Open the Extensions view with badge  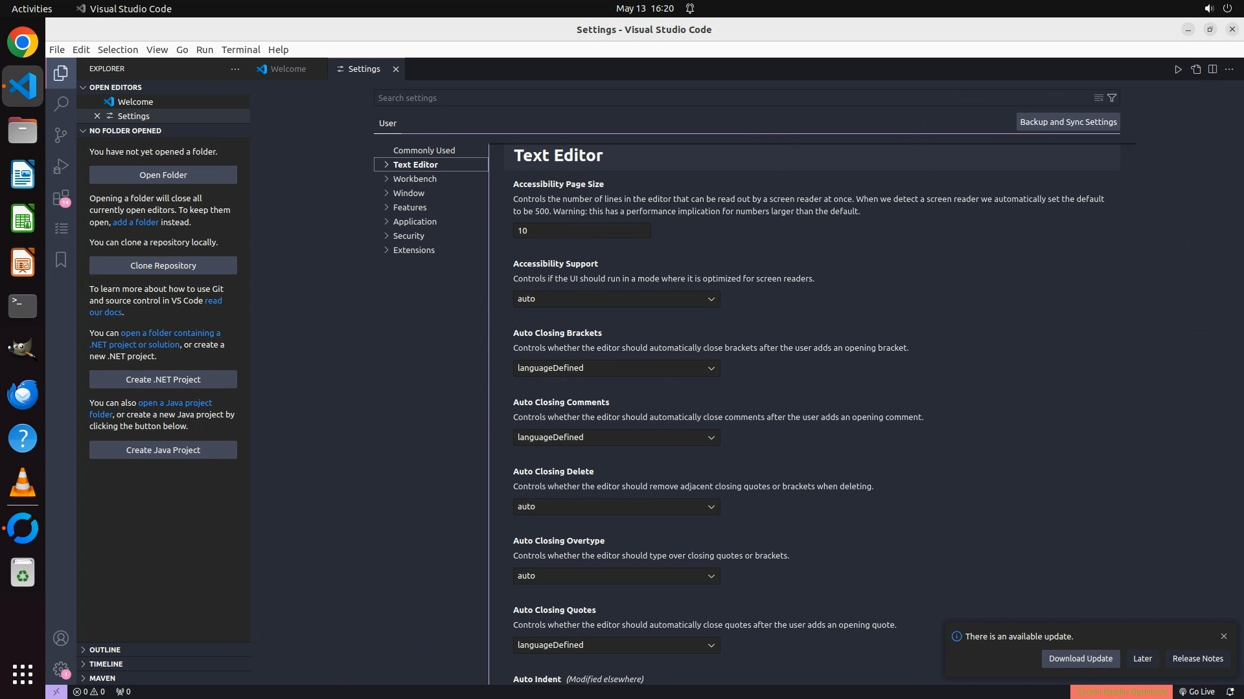(61, 197)
